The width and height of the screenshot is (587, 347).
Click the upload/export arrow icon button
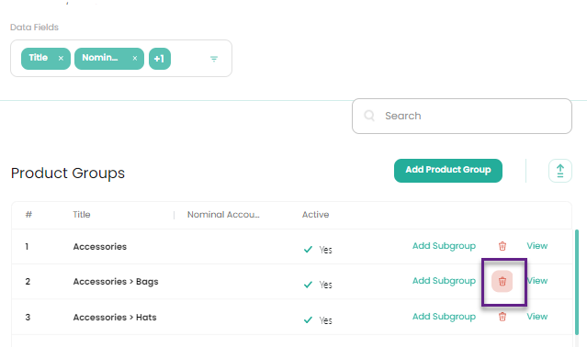[x=560, y=171]
